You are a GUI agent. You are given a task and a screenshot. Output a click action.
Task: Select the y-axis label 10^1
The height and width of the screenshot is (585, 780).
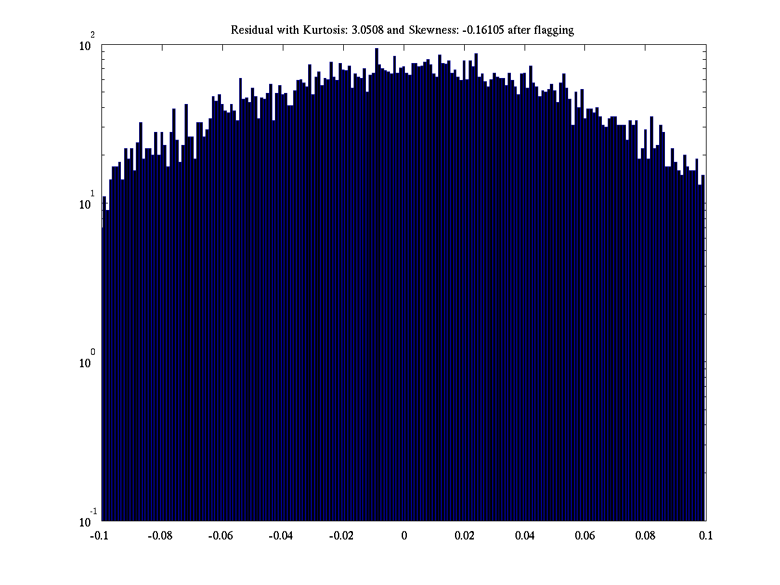pos(88,203)
